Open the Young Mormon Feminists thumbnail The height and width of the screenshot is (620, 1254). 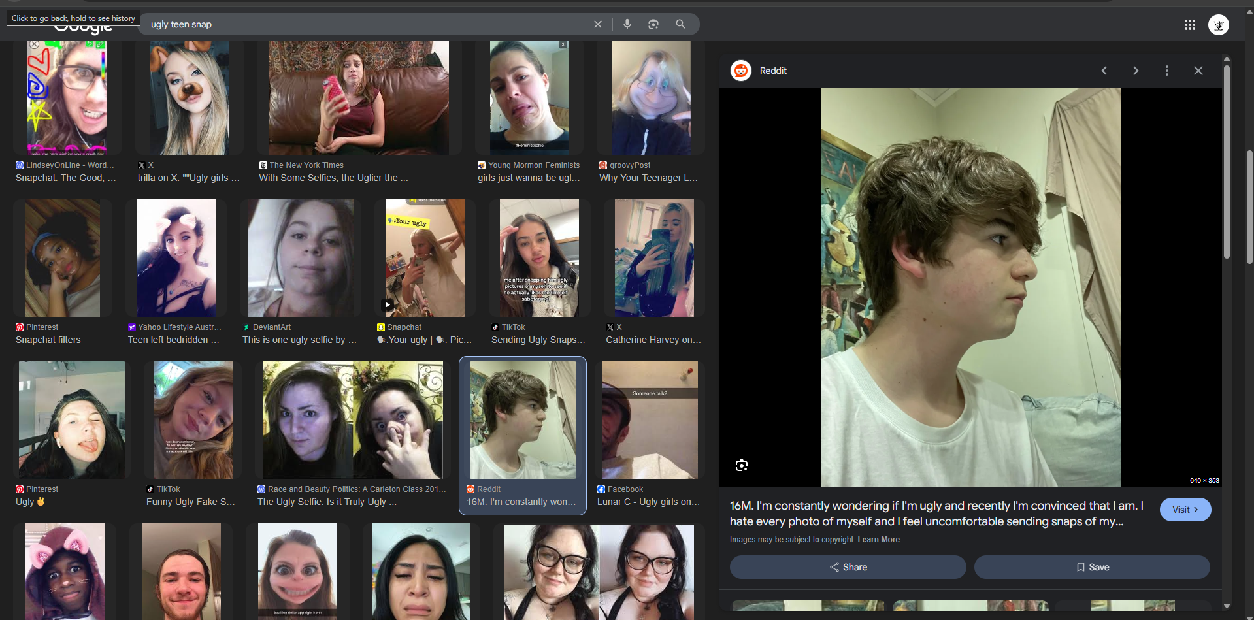click(x=529, y=97)
